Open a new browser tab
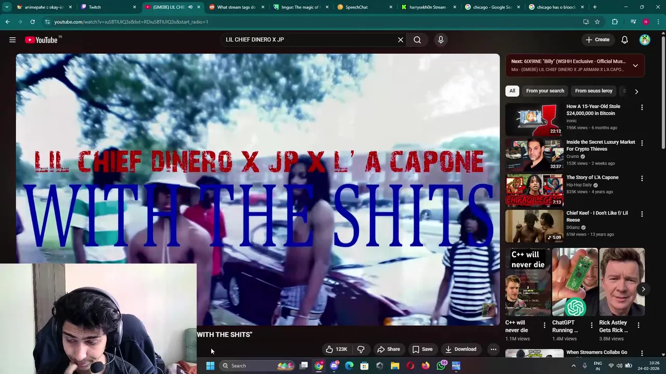 595,7
